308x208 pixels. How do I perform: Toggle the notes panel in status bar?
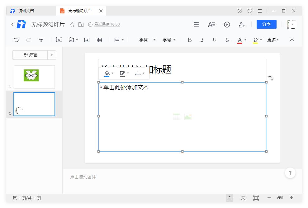[230, 198]
